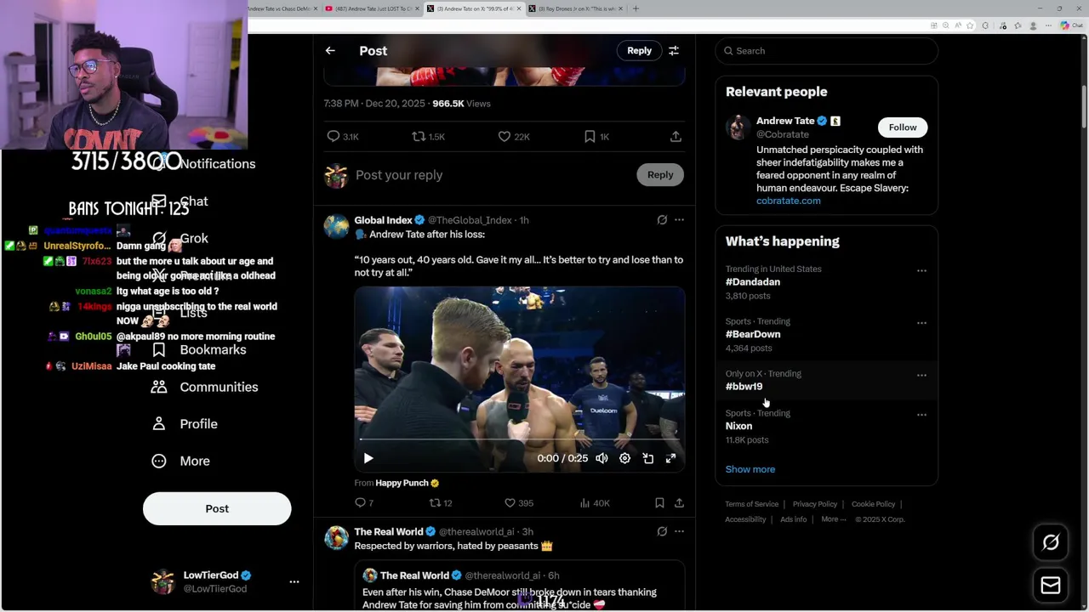Bookmark the Global Index post
1089x612 pixels.
tap(659, 503)
